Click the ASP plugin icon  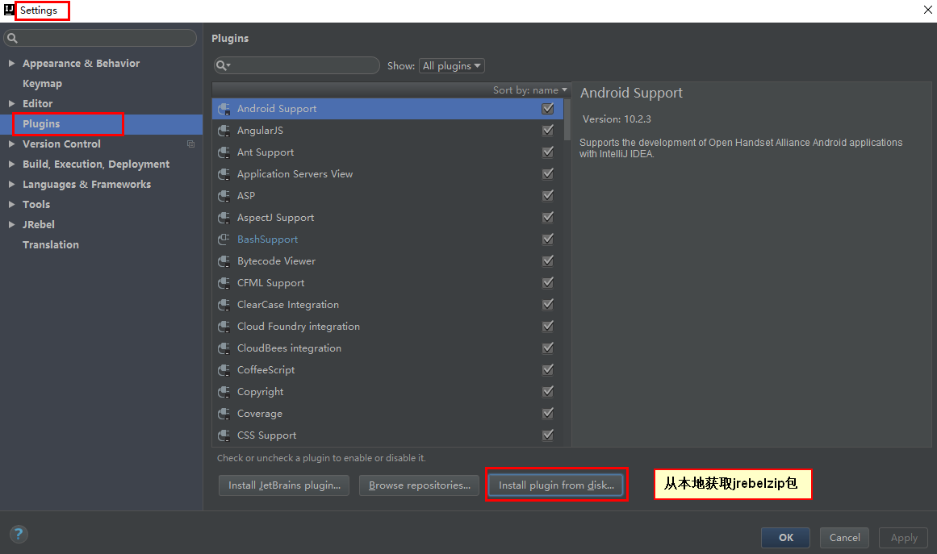(224, 196)
